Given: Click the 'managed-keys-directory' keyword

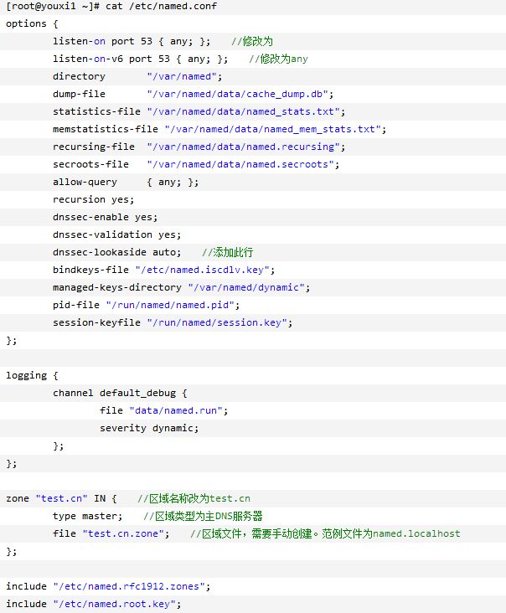Looking at the screenshot, I should (117, 288).
